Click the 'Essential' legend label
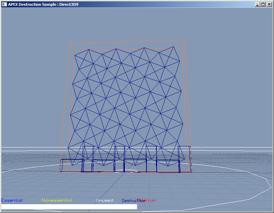Screen dimensions: 274x213 (x=12, y=200)
